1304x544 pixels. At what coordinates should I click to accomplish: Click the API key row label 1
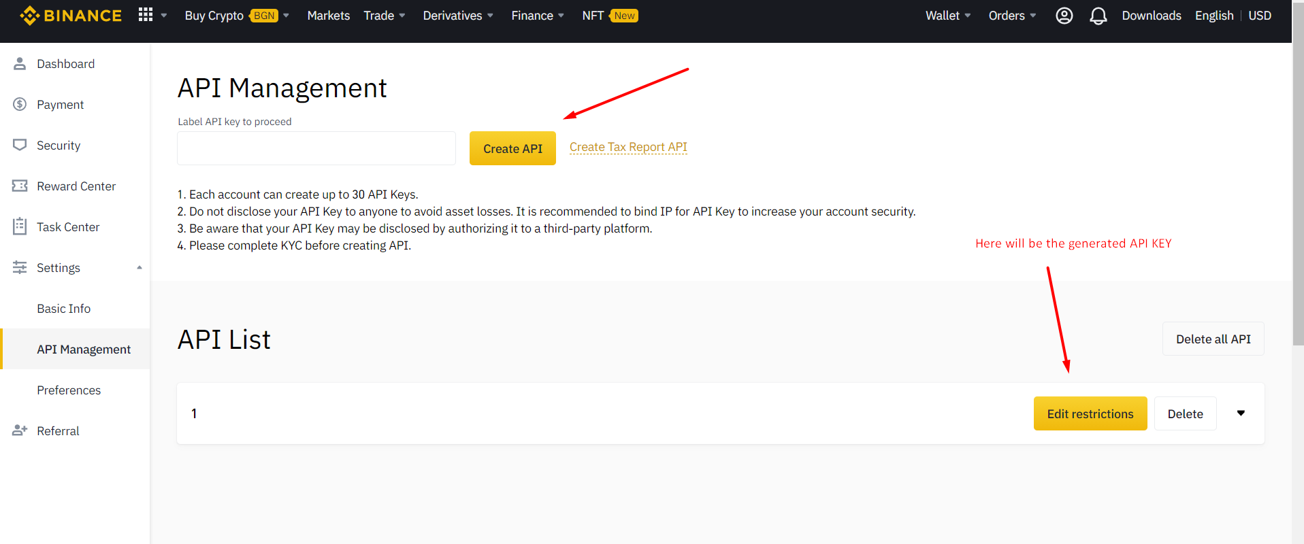click(194, 413)
